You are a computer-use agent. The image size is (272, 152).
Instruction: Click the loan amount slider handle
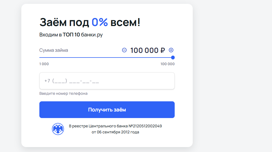pos(173,58)
